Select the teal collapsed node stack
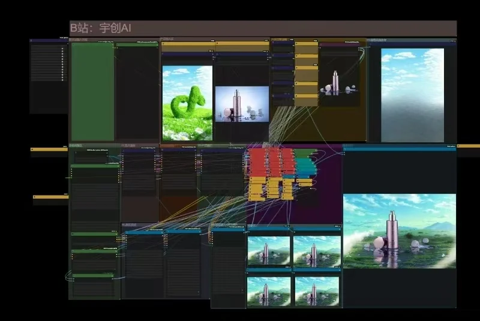This screenshot has height=321, width=480. [305, 167]
